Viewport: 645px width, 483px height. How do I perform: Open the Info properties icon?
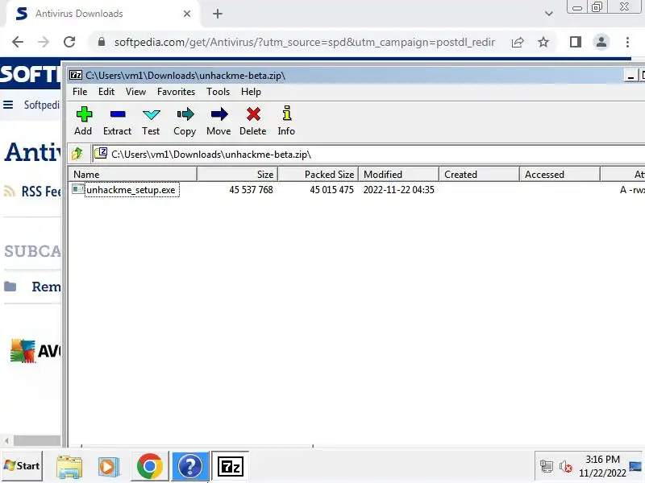(x=287, y=114)
